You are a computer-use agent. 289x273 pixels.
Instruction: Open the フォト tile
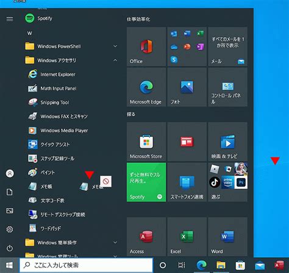[x=187, y=87]
